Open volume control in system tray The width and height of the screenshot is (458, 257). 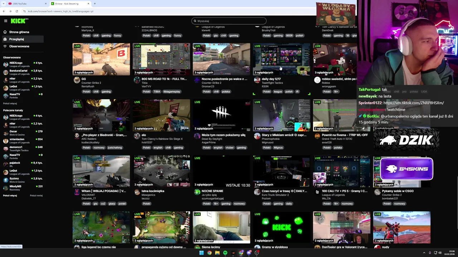(x=440, y=253)
